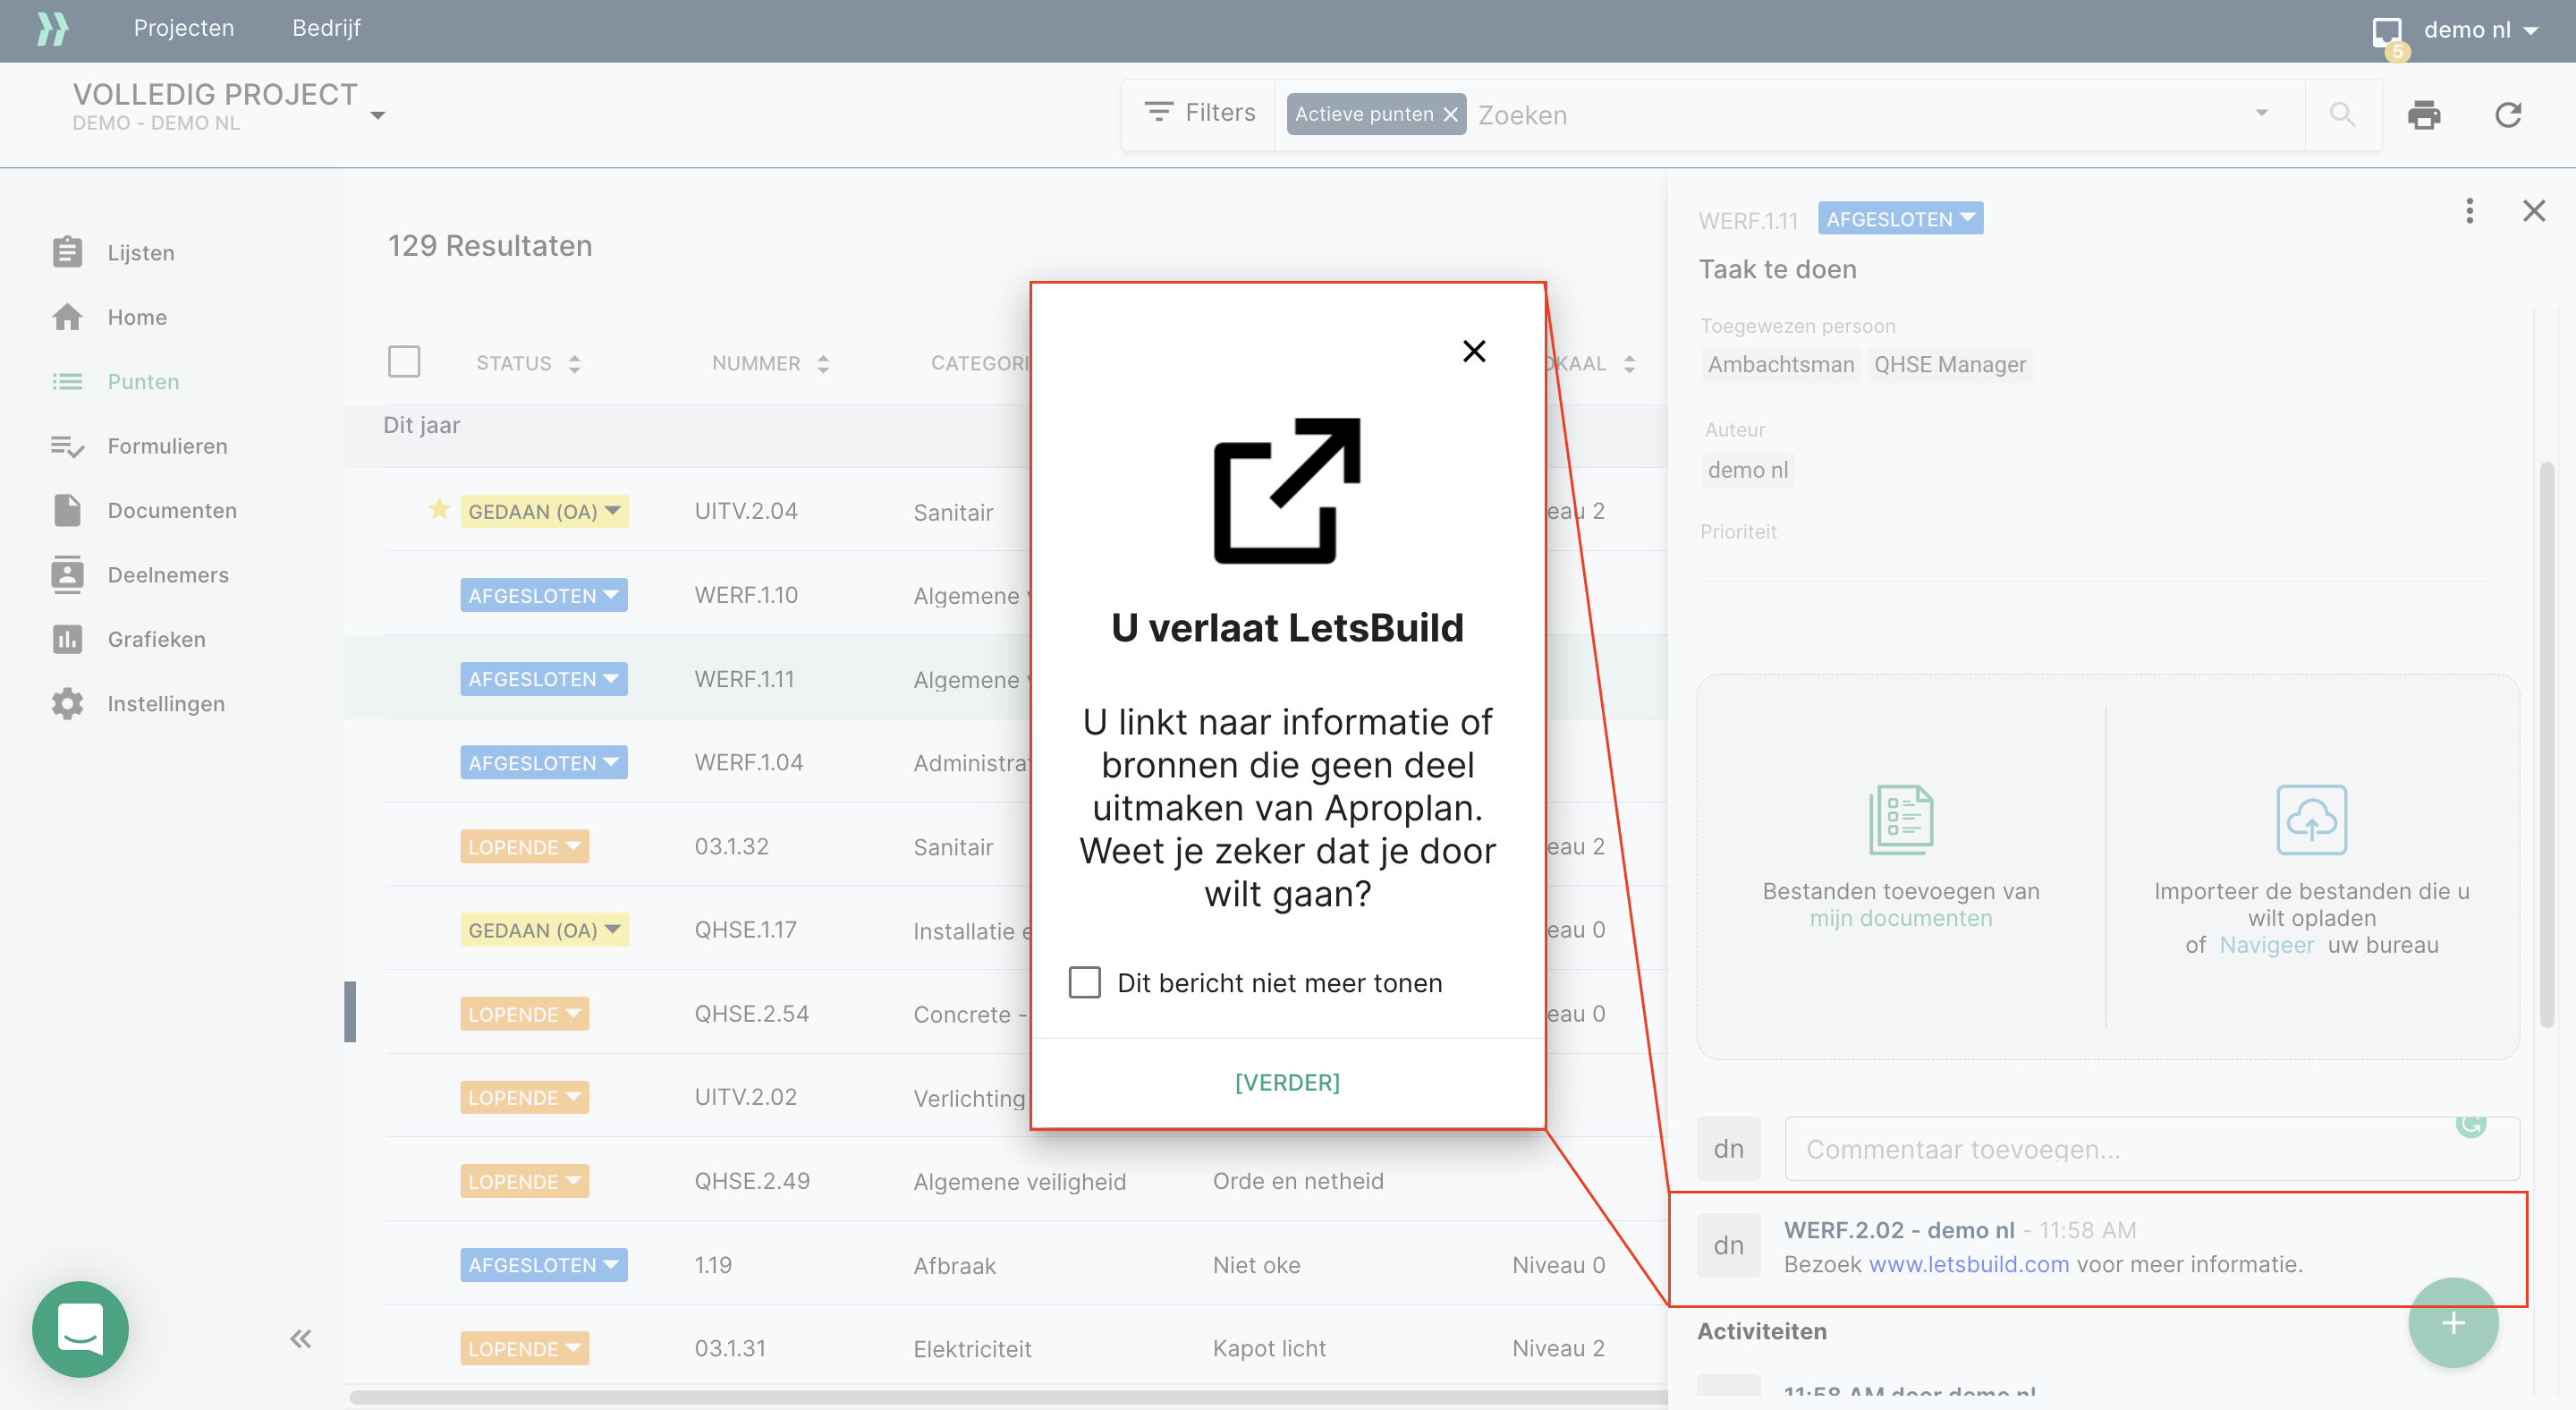Click the print icon
The width and height of the screenshot is (2576, 1410).
click(x=2424, y=115)
